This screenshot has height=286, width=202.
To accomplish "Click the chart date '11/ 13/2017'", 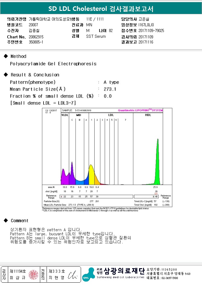I will coord(51,110).
